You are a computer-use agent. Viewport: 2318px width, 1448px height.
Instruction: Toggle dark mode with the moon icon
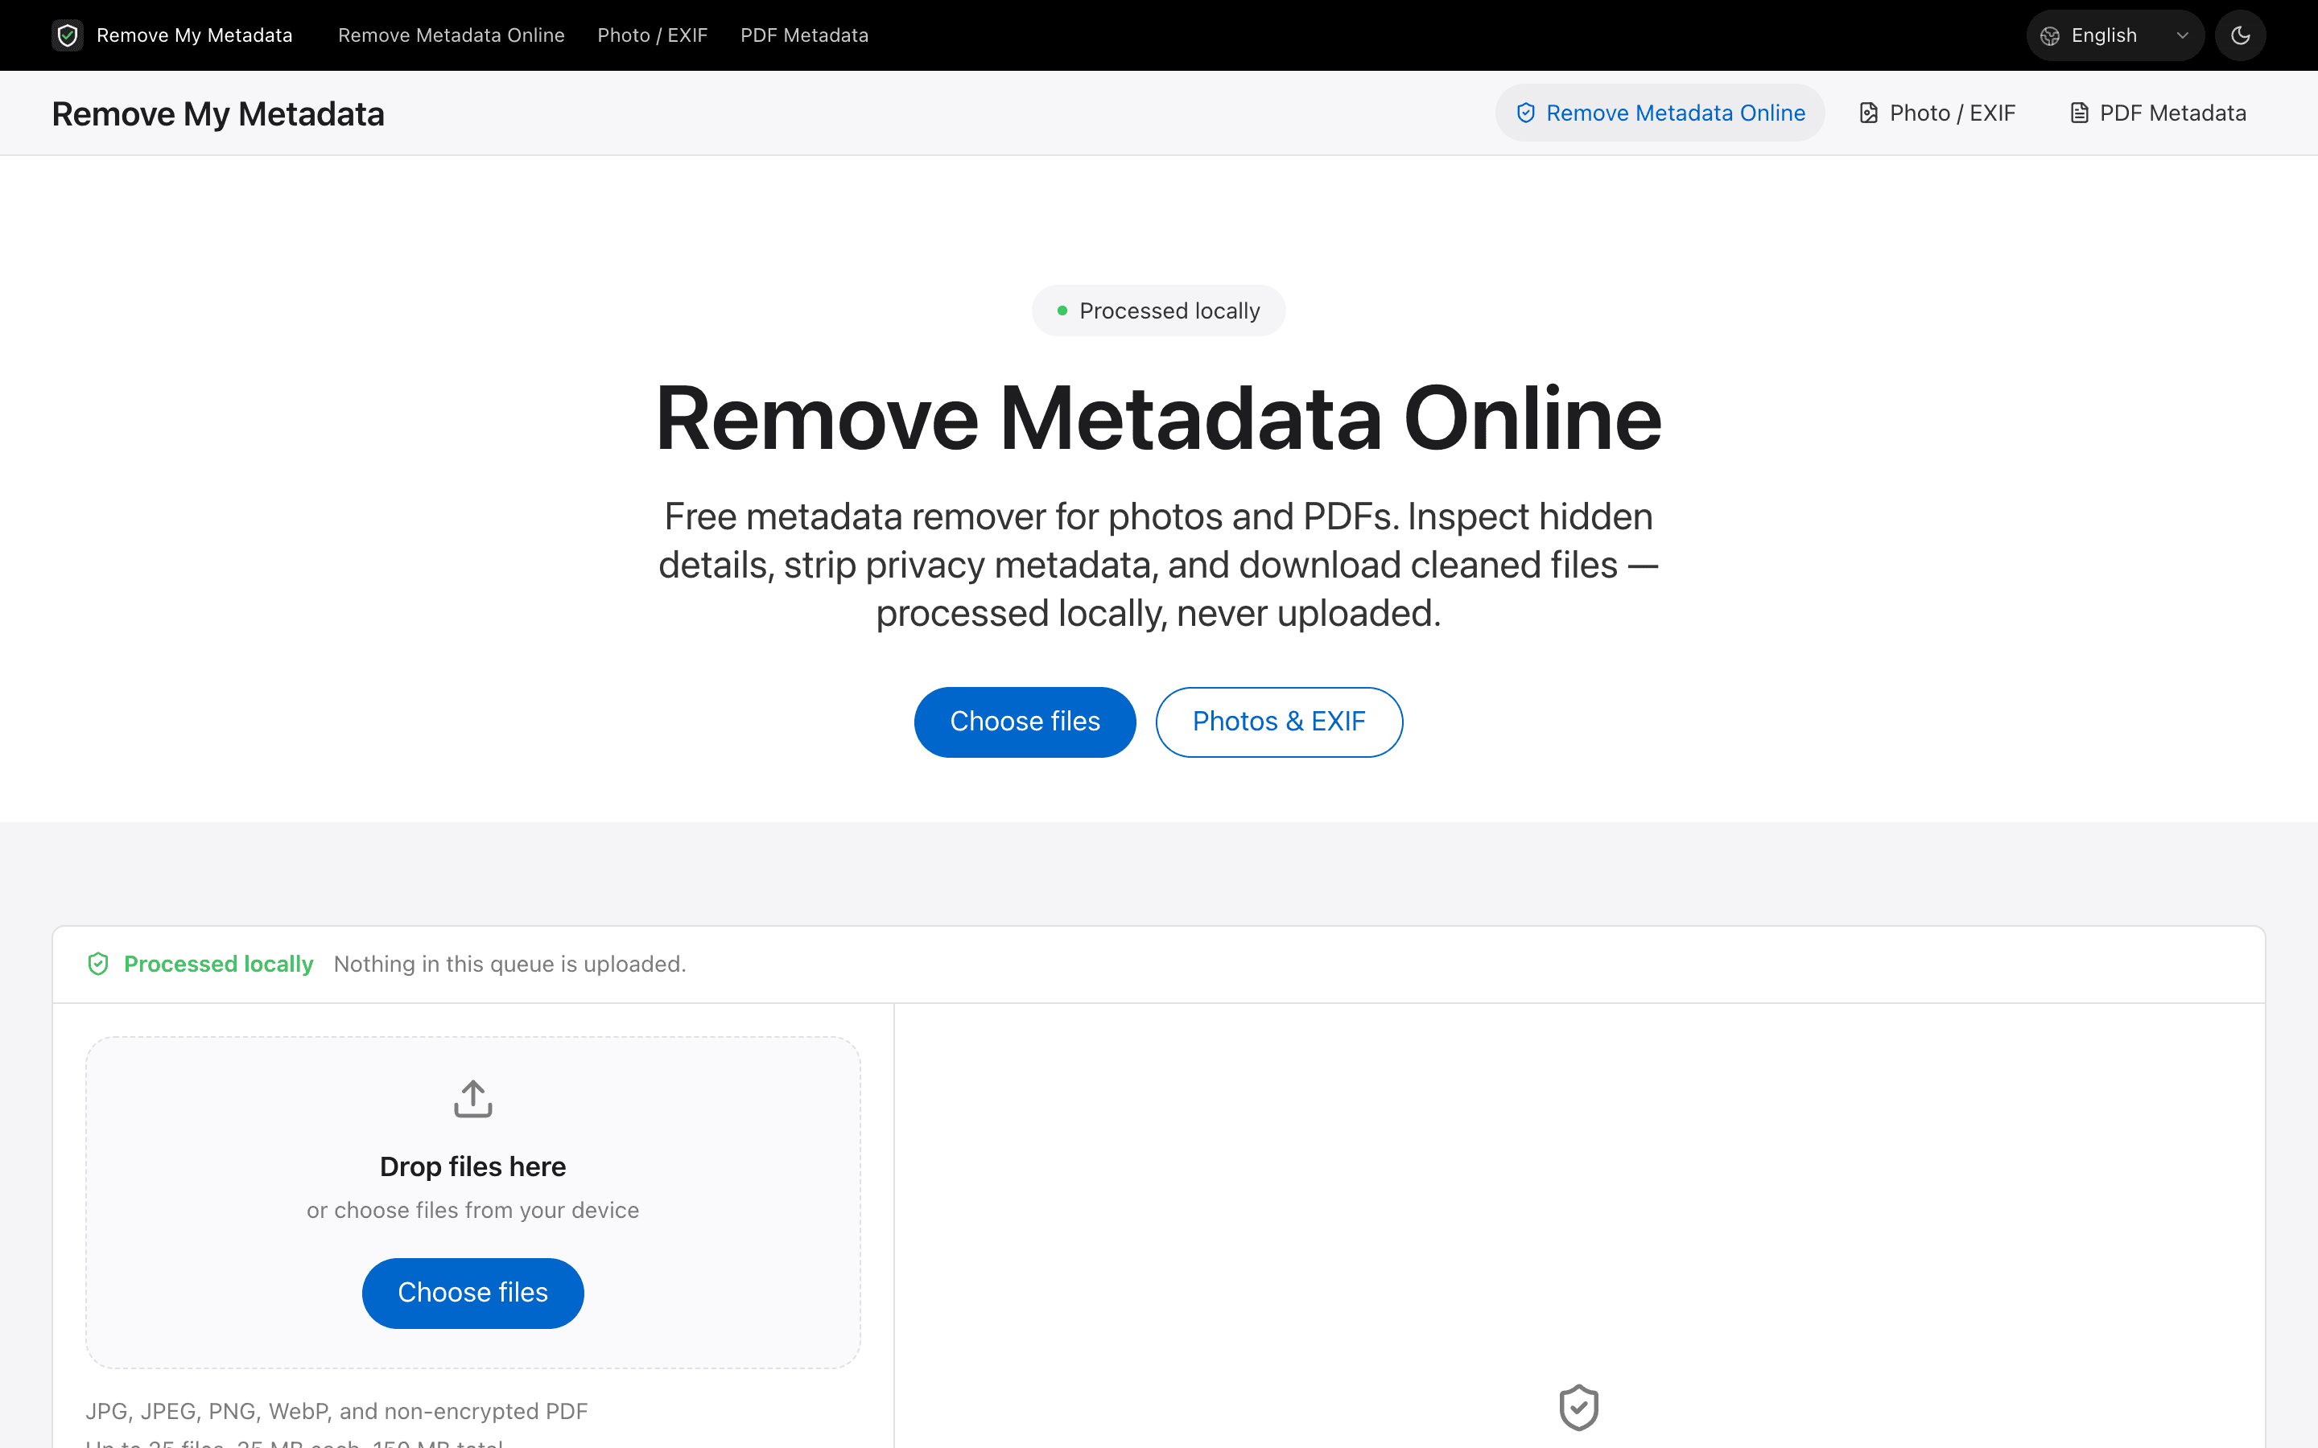pos(2239,35)
